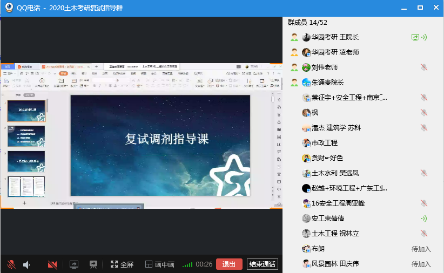Click the muted mic icon beside 刘伟老师
Viewport: 444px width, 273px height.
(x=424, y=67)
